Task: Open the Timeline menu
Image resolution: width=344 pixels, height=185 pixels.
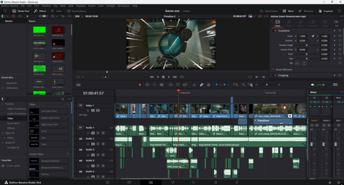Action: tap(46, 6)
